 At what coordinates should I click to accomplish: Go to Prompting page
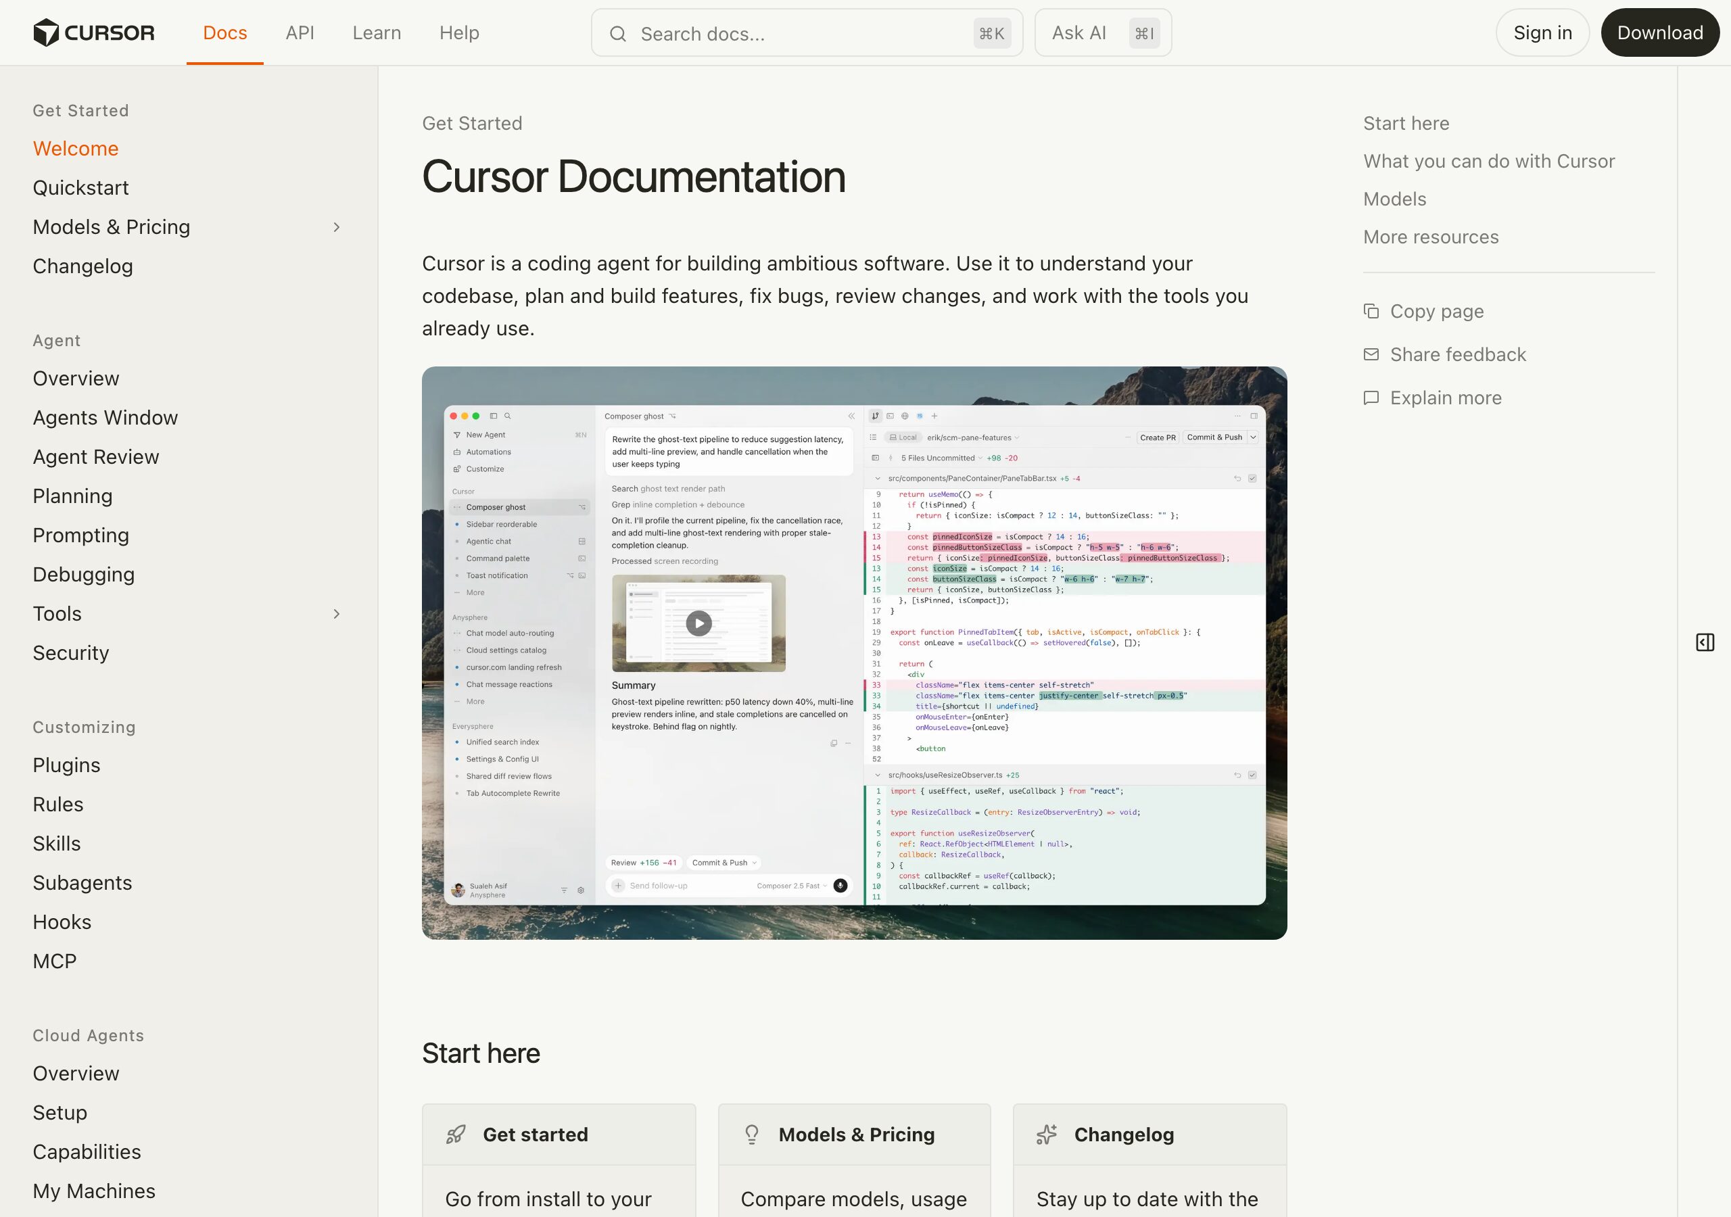pos(80,536)
